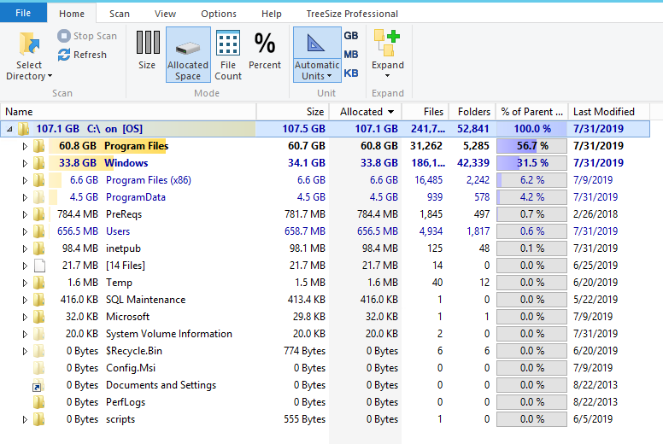Sort by the Allocated column

[x=366, y=112]
